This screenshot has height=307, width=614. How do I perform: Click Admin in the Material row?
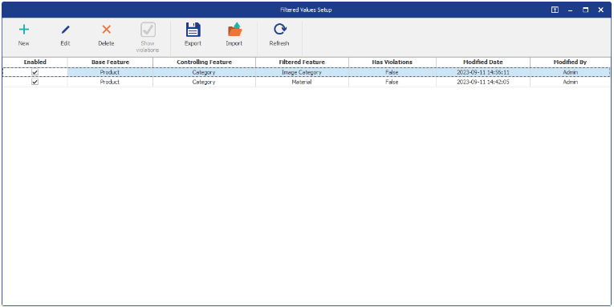[570, 82]
